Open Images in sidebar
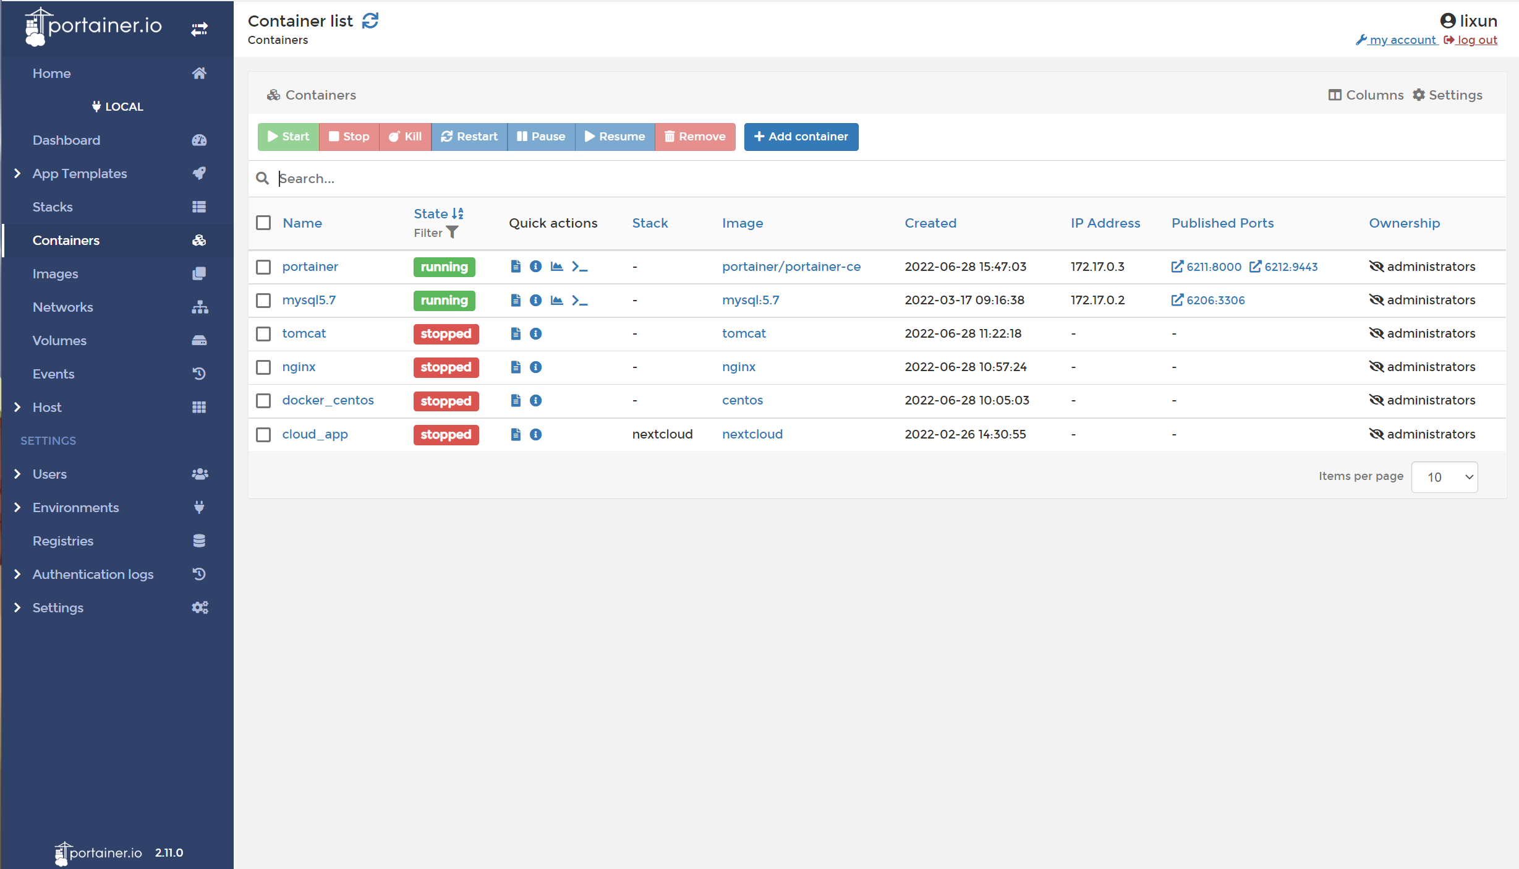Image resolution: width=1519 pixels, height=869 pixels. tap(117, 273)
